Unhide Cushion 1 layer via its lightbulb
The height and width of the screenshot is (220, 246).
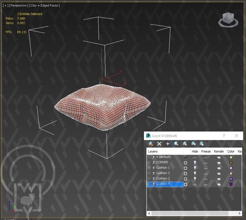[195, 168]
